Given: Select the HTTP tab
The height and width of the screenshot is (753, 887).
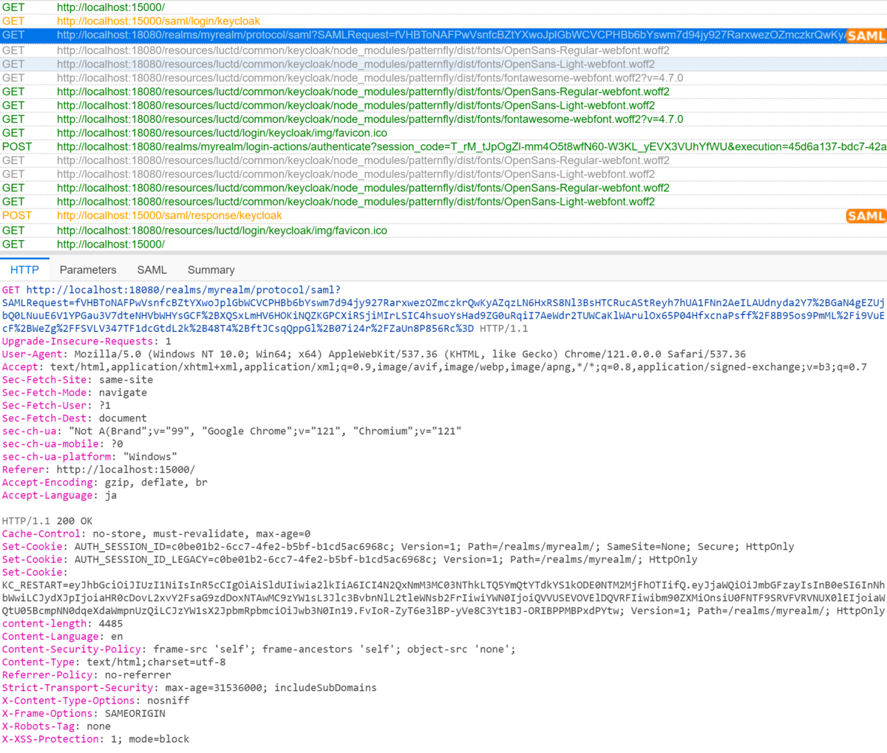Looking at the screenshot, I should [24, 270].
